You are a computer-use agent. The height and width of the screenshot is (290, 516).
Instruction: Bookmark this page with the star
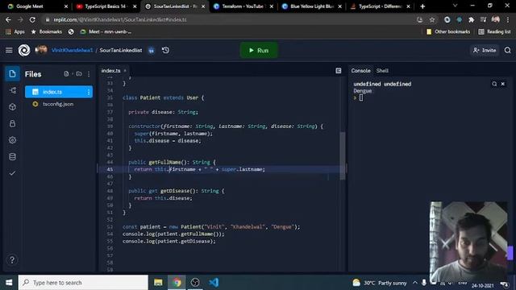(x=432, y=19)
